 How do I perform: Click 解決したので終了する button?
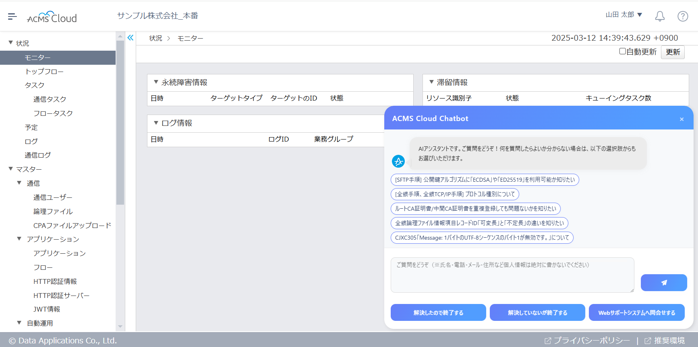(438, 312)
